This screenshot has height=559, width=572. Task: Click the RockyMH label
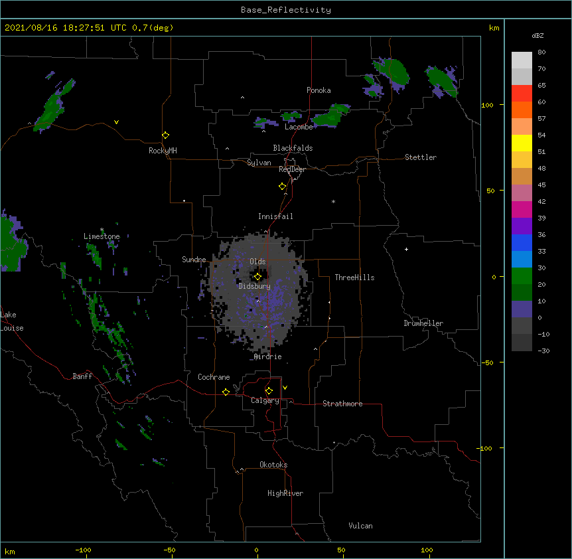163,151
